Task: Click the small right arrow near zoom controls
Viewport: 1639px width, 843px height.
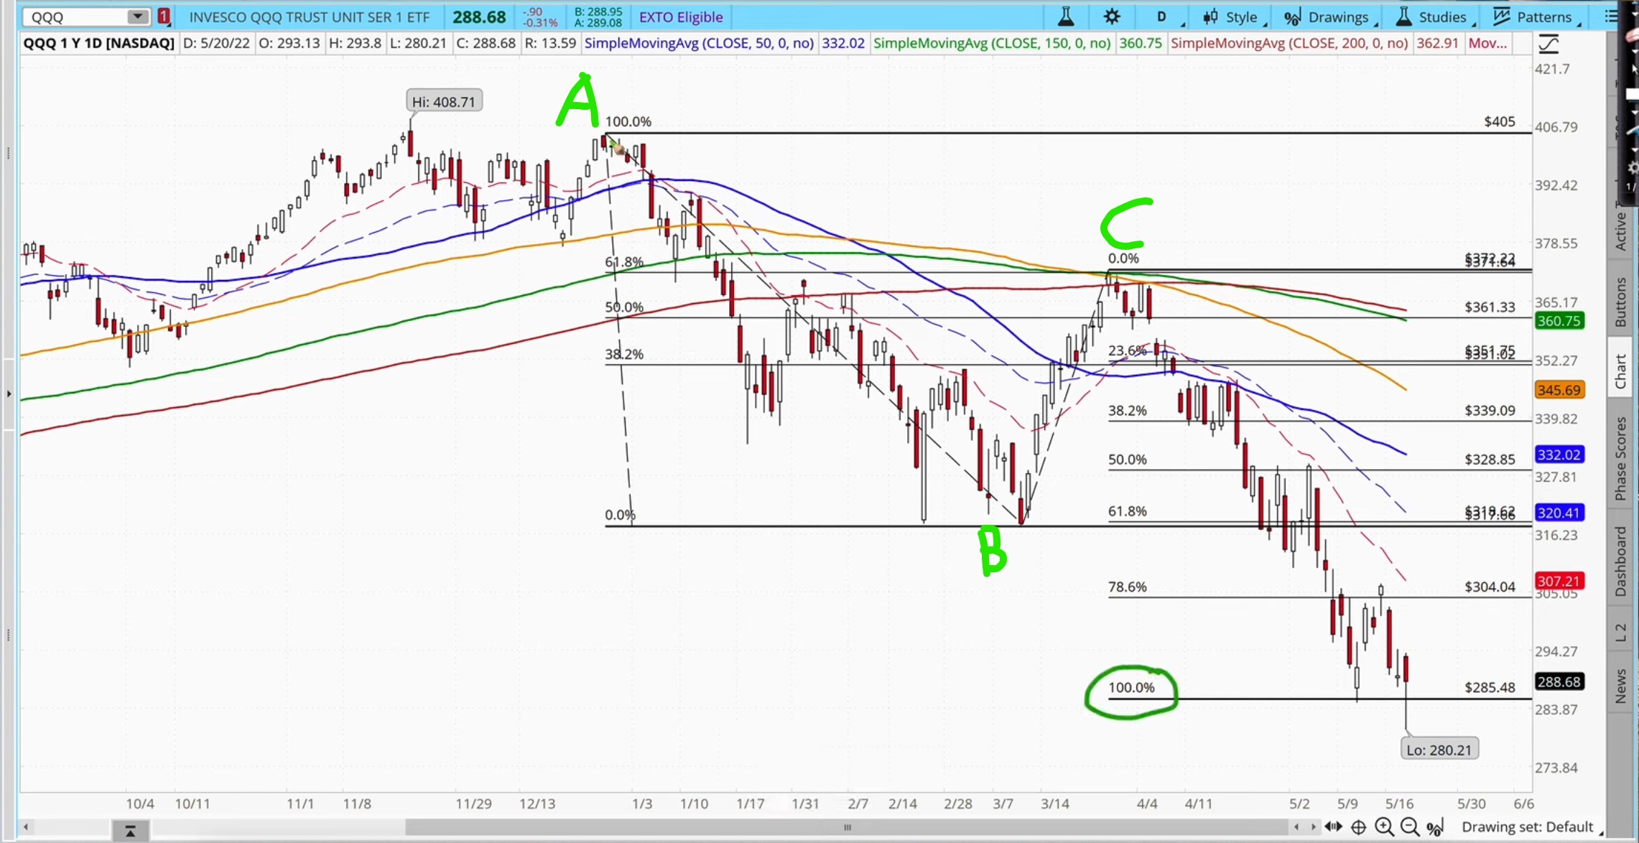Action: pos(1313,826)
